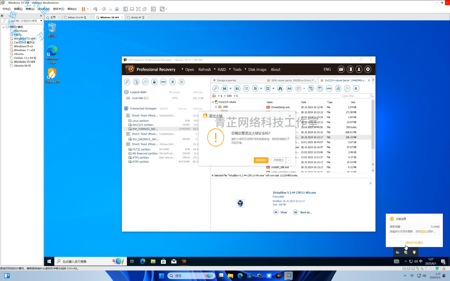Click the View eye icon for VirtualBox file

(x=276, y=212)
